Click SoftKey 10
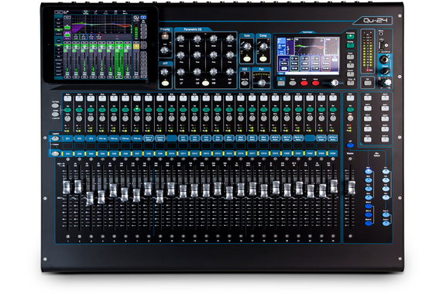The height and width of the screenshot is (294, 446). 385,139
